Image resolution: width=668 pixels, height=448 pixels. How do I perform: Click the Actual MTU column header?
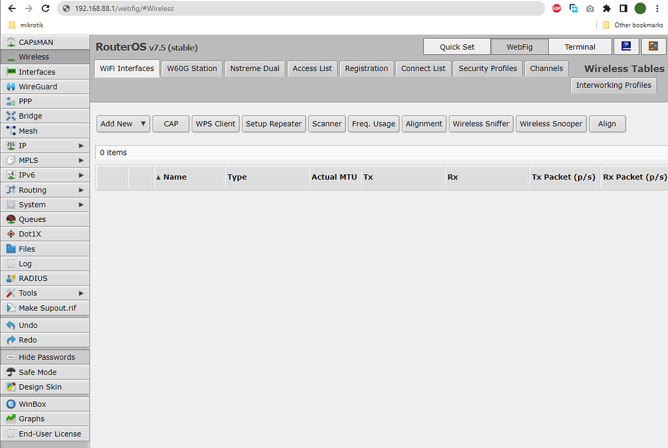pos(335,177)
